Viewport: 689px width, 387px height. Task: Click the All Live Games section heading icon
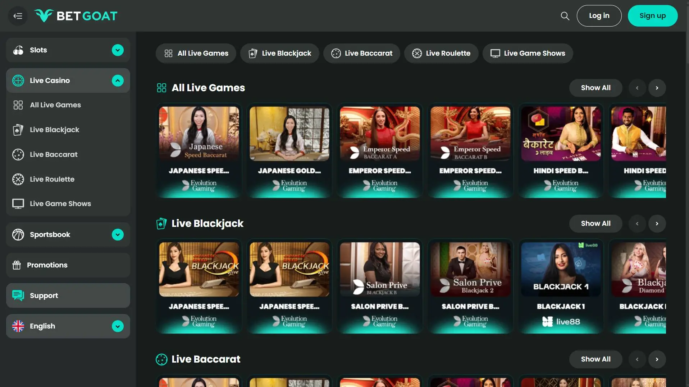point(161,88)
